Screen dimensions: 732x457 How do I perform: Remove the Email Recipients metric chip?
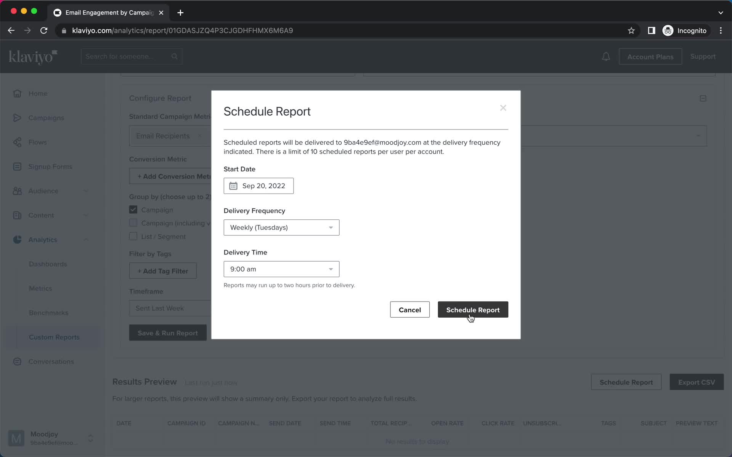pyautogui.click(x=199, y=136)
